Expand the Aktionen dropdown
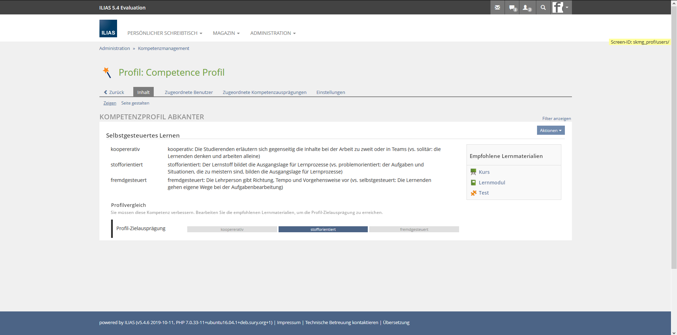The height and width of the screenshot is (335, 677). 550,130
